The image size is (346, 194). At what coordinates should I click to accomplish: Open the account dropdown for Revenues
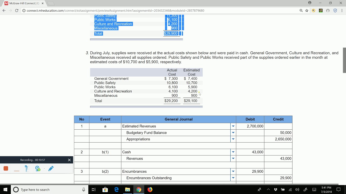point(233,158)
